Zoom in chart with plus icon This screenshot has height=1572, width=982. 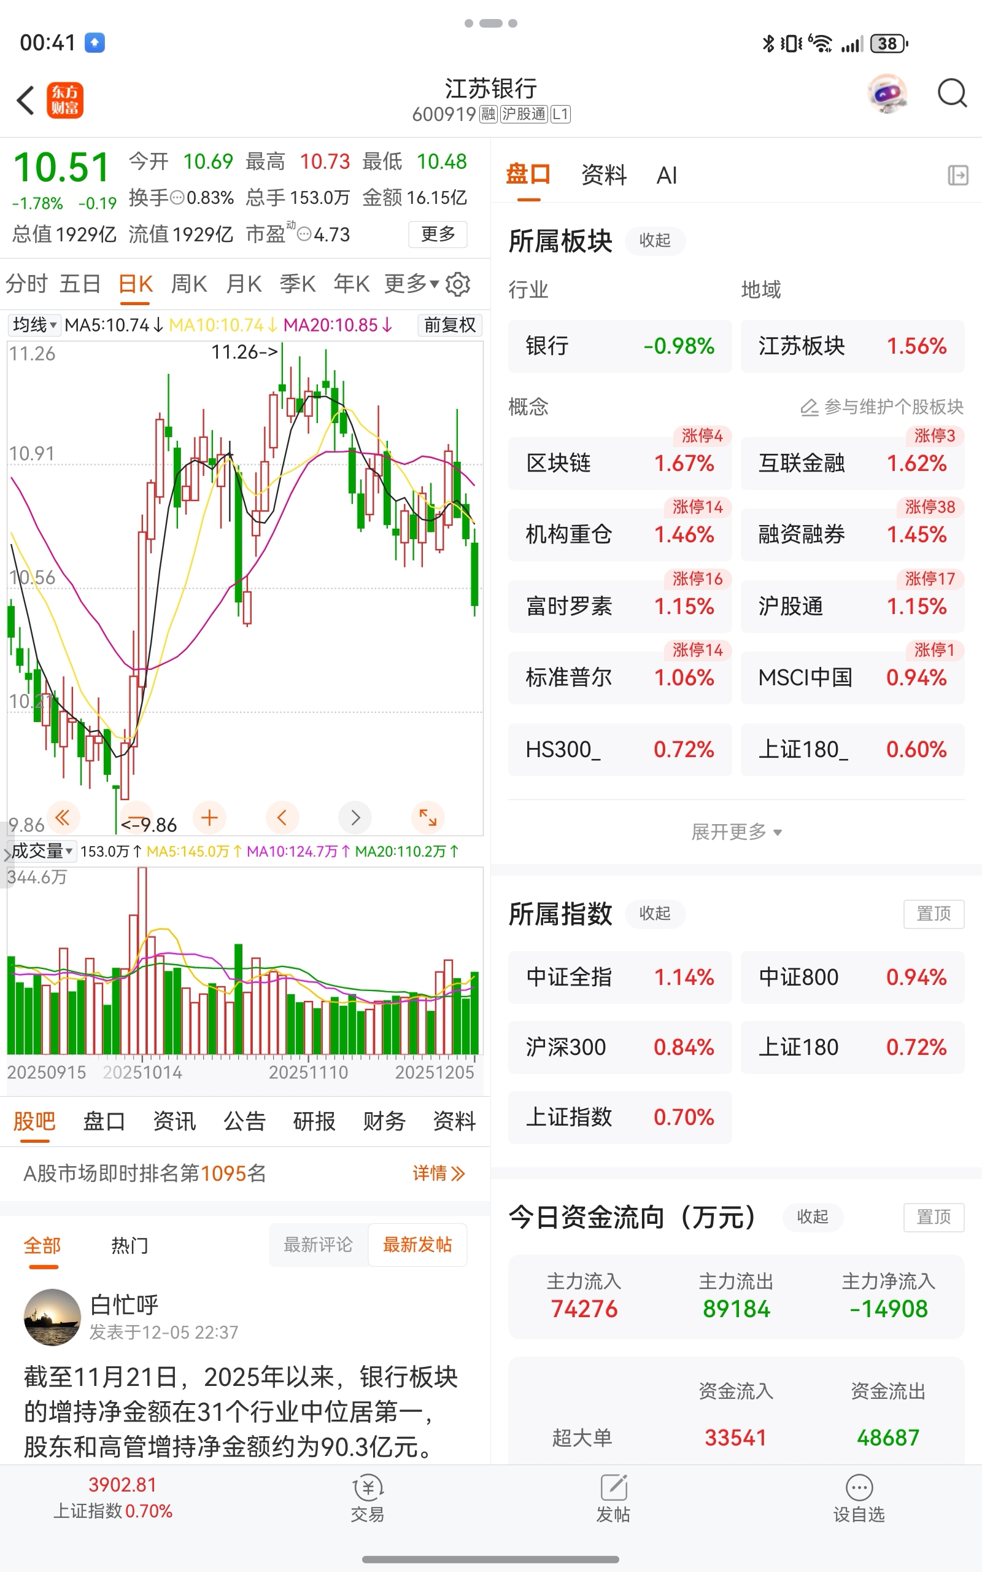209,817
